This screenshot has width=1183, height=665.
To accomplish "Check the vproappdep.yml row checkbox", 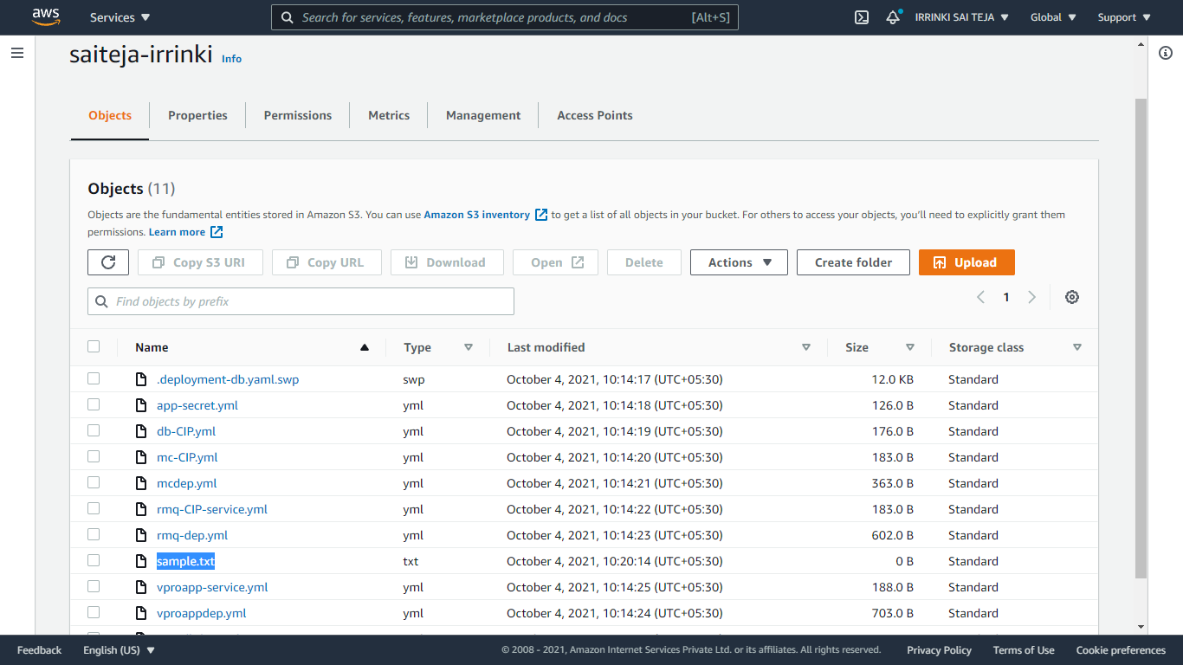I will tap(94, 612).
